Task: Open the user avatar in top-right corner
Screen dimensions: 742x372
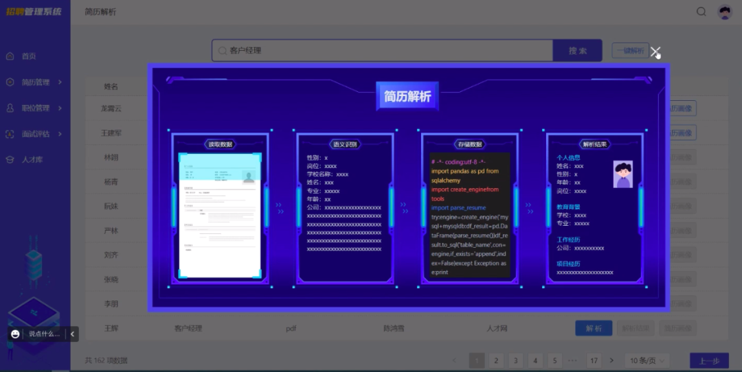Action: tap(725, 12)
